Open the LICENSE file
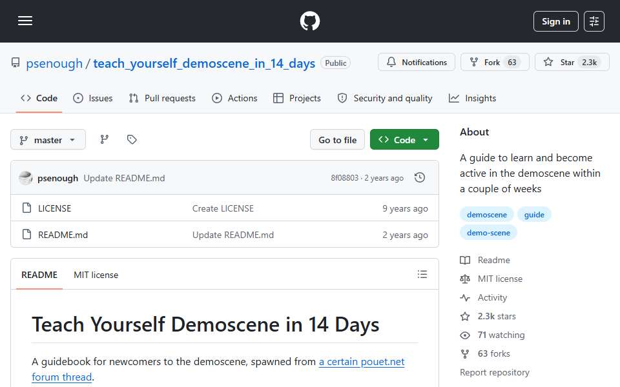Viewport: 620px width, 387px height. [x=54, y=208]
